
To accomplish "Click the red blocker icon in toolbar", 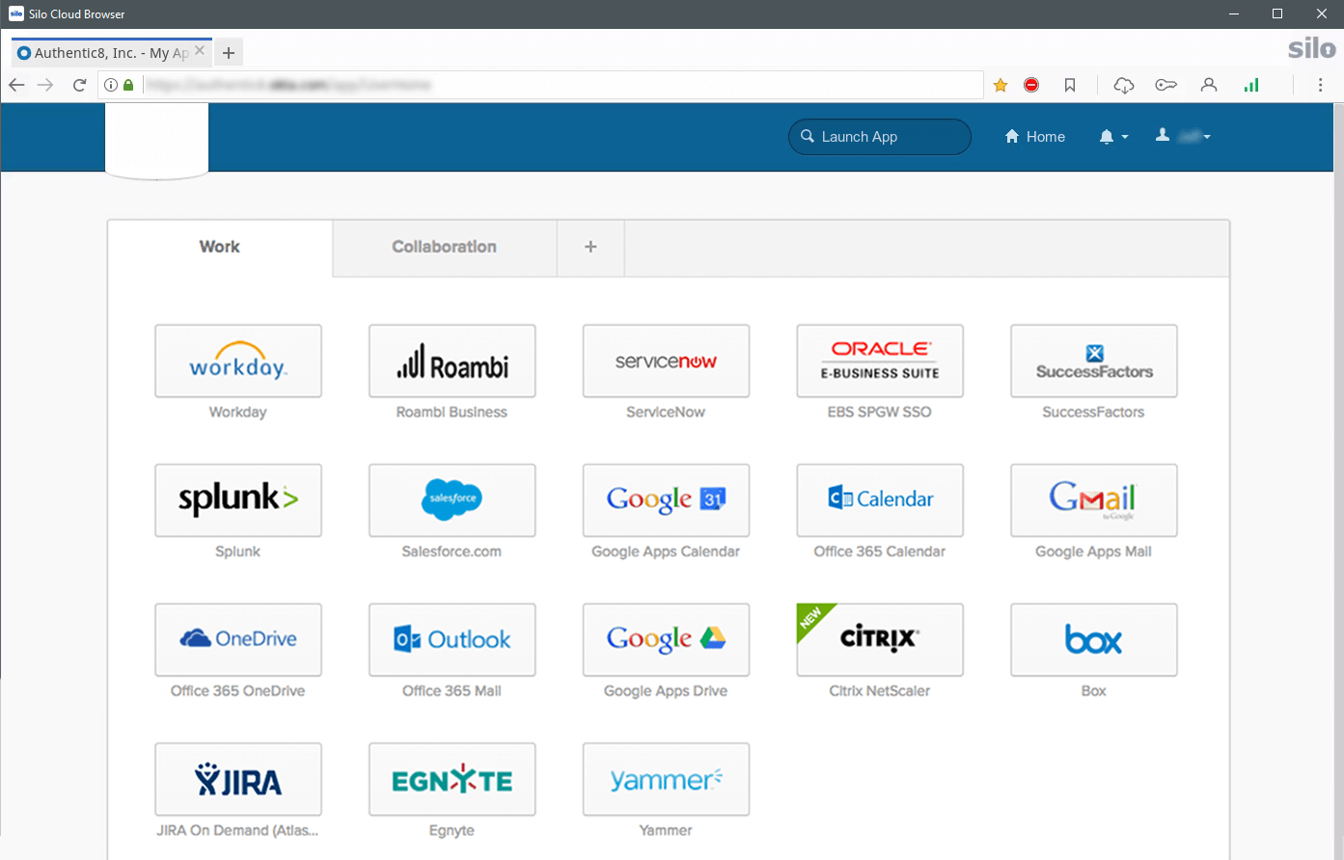I will tap(1031, 85).
